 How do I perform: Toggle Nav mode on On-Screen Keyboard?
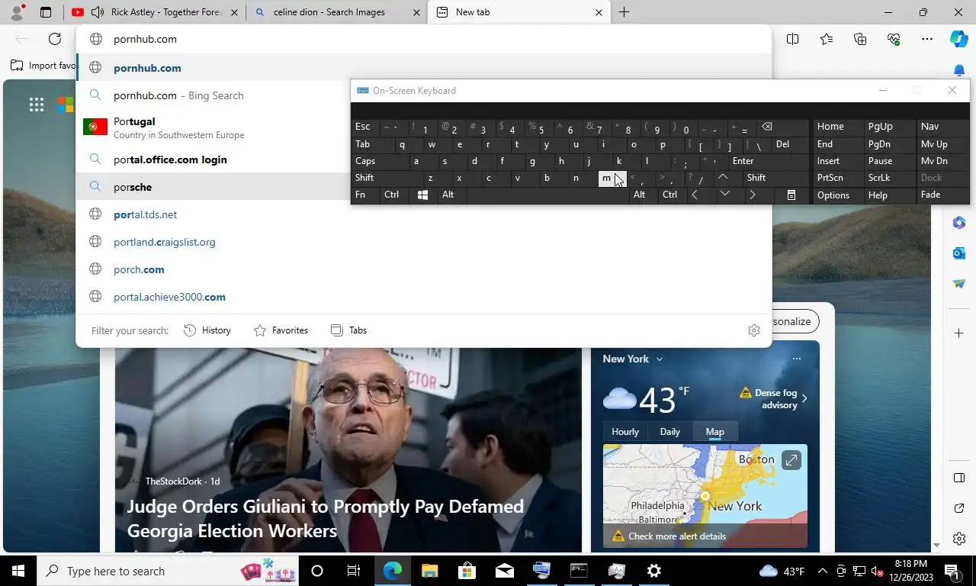(x=942, y=127)
